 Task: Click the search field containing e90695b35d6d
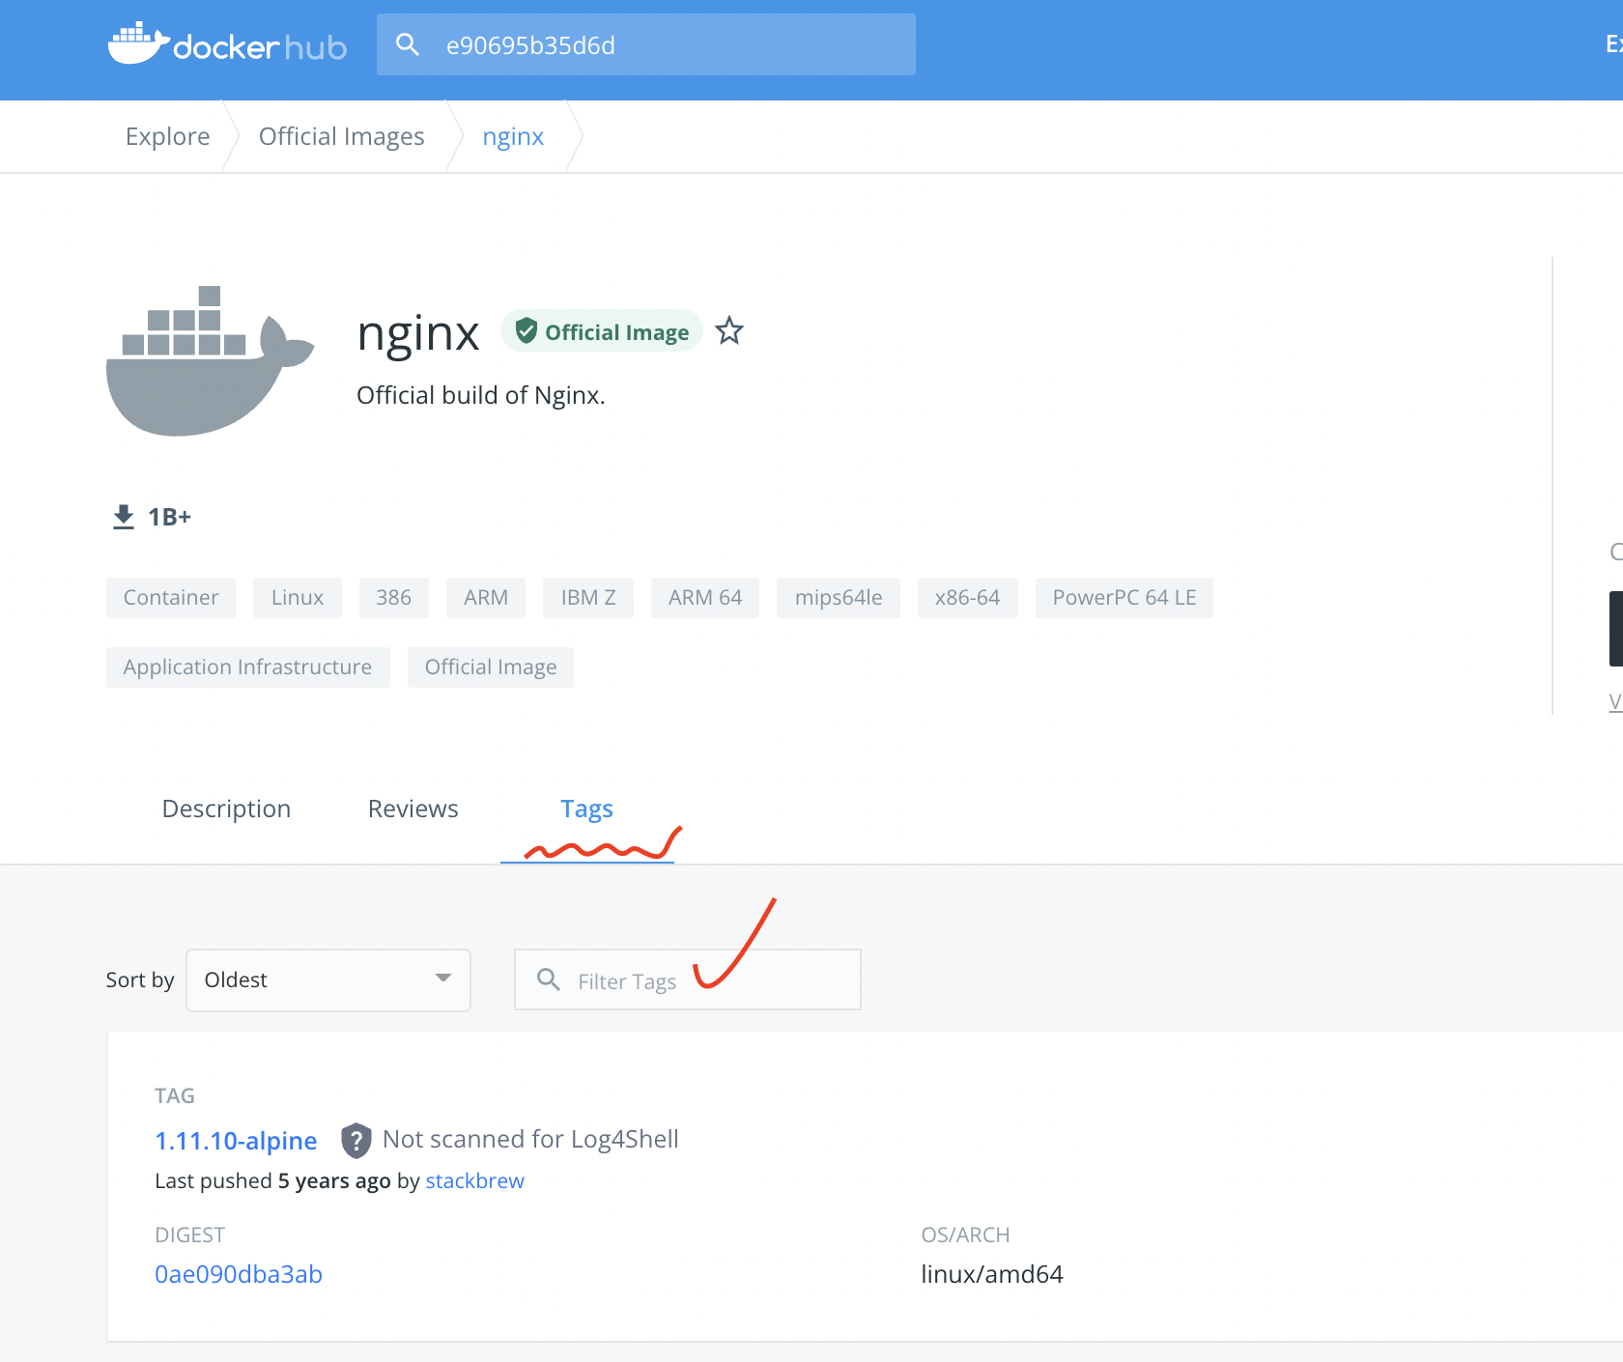646,44
